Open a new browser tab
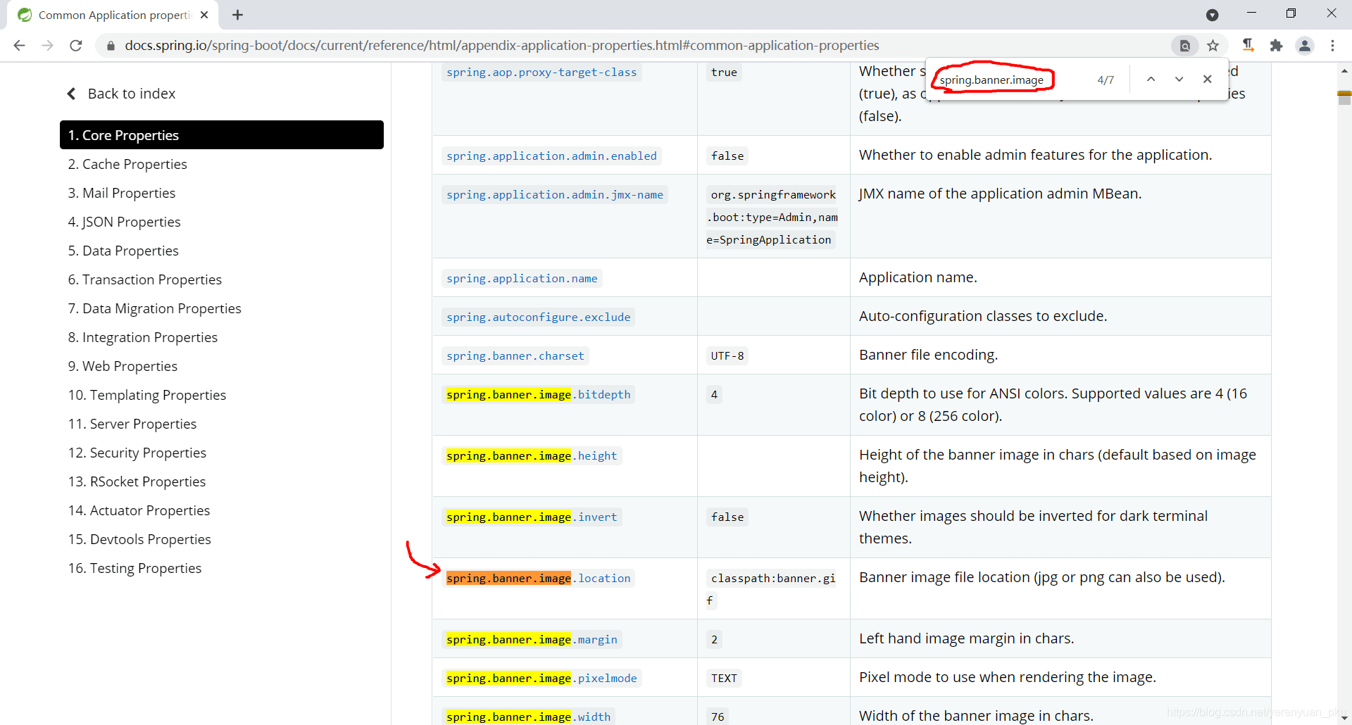The width and height of the screenshot is (1352, 725). click(x=238, y=15)
